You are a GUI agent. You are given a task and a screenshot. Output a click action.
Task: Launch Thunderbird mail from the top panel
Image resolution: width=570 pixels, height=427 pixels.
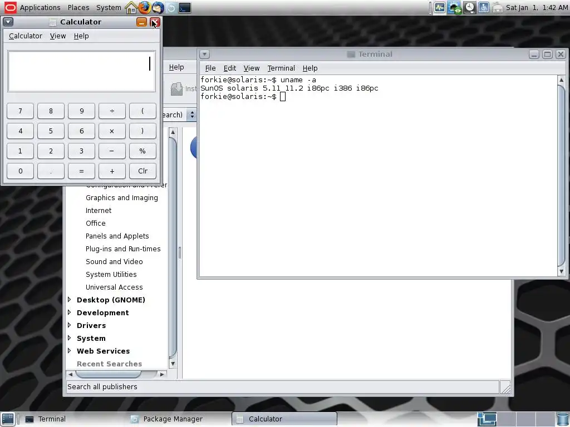point(158,8)
